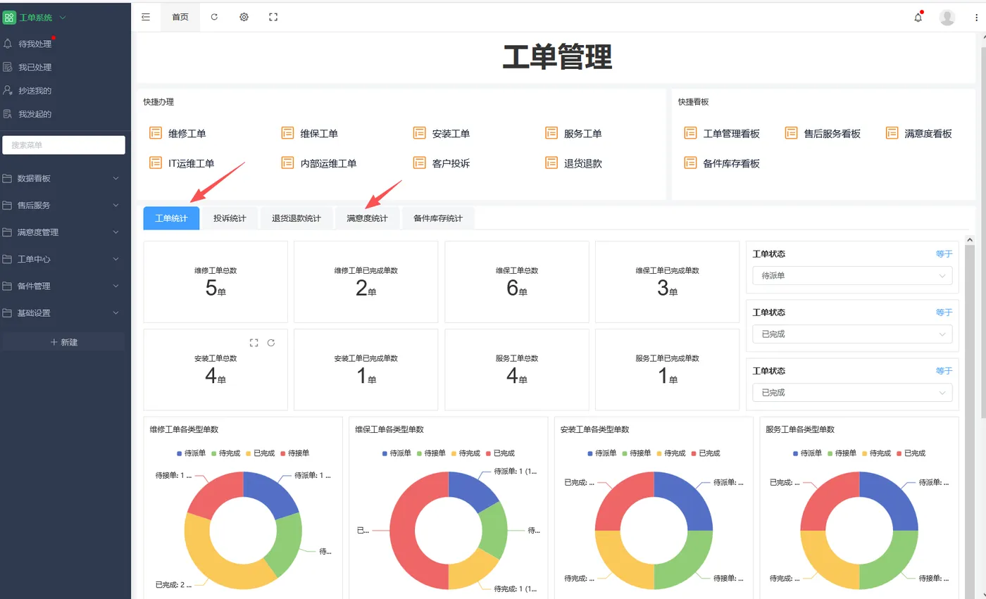Toggle fullscreen mode from the top toolbar
This screenshot has height=599, width=986.
coord(273,17)
